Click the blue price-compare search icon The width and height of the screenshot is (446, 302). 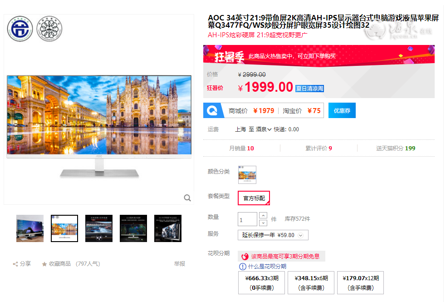(x=212, y=110)
